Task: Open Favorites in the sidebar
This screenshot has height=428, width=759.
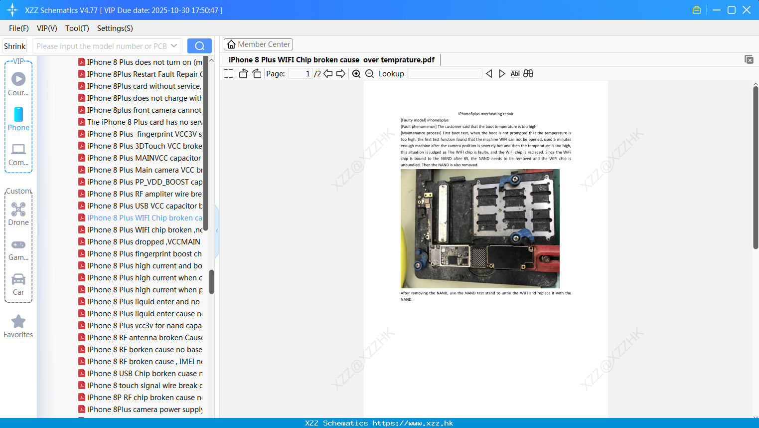Action: [x=18, y=326]
